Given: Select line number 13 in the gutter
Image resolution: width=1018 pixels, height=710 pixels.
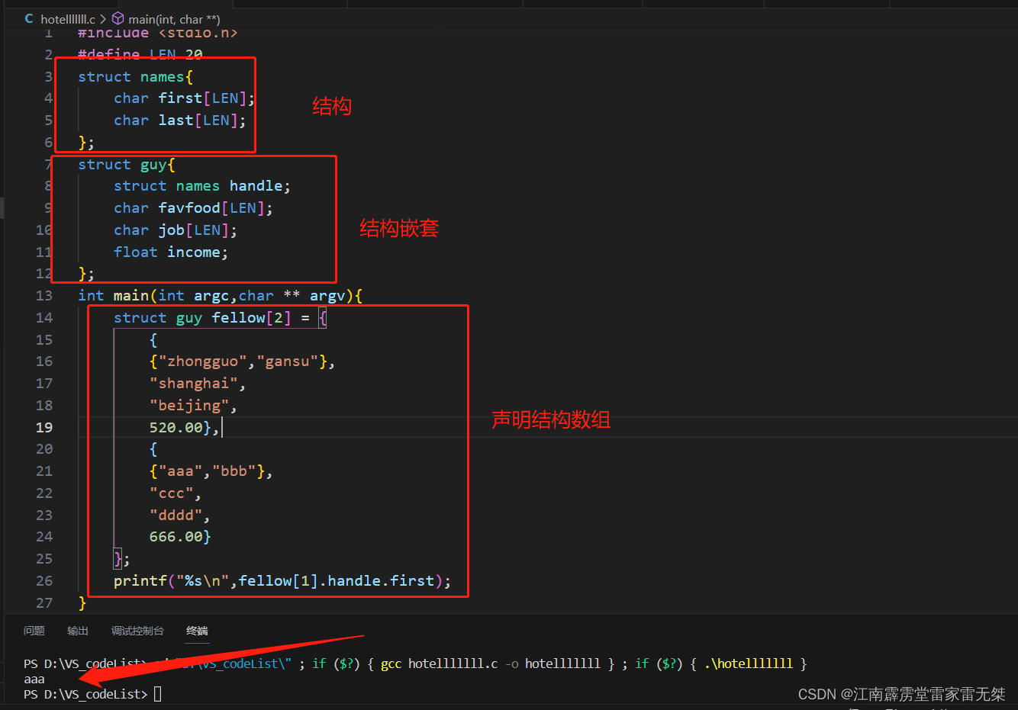Looking at the screenshot, I should pyautogui.click(x=44, y=296).
